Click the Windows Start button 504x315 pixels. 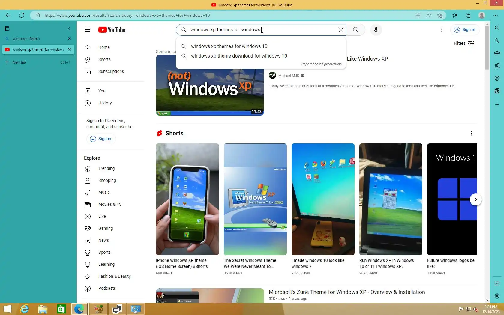(x=7, y=309)
